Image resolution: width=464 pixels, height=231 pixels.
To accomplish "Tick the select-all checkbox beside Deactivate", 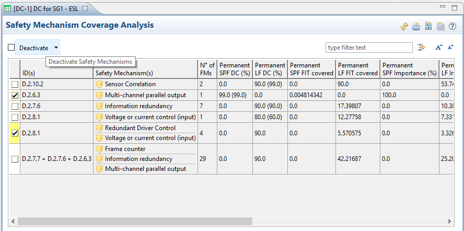I will (11, 48).
